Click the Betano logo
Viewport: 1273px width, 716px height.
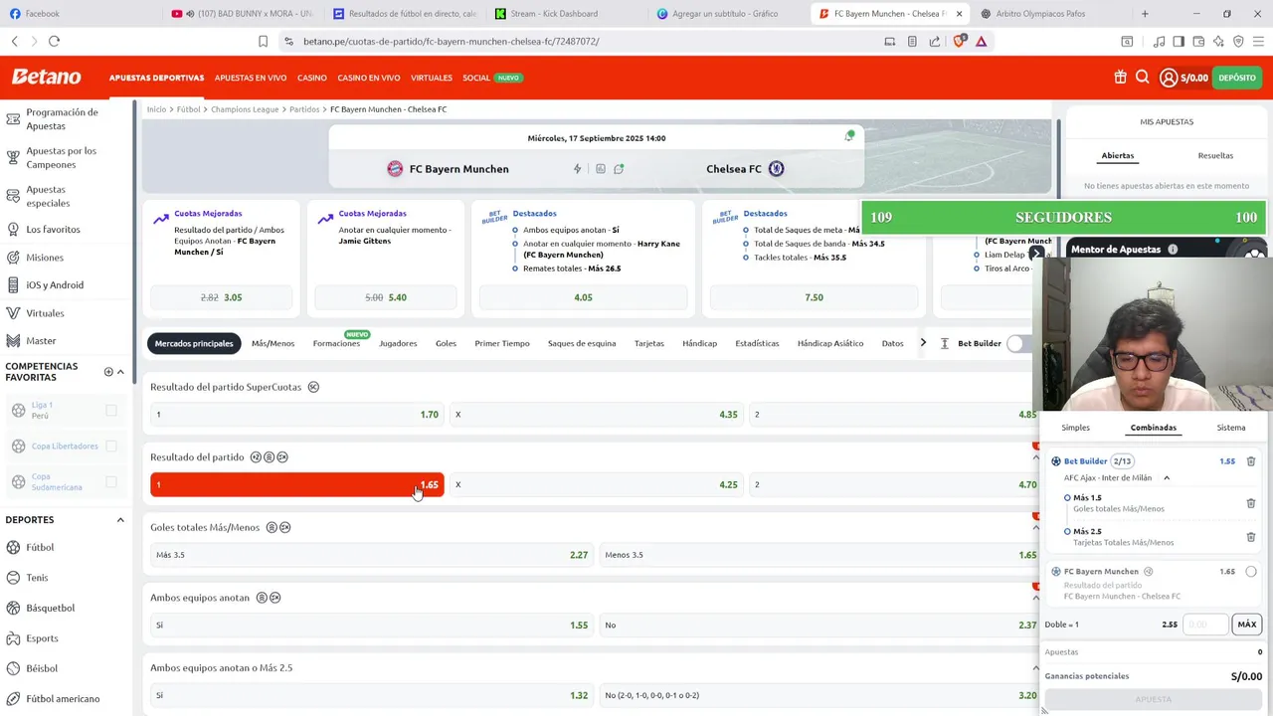(x=46, y=78)
